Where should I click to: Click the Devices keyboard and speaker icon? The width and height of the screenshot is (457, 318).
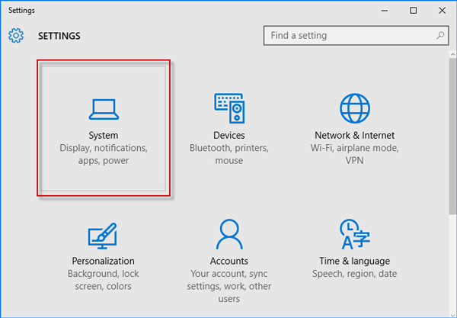click(228, 108)
